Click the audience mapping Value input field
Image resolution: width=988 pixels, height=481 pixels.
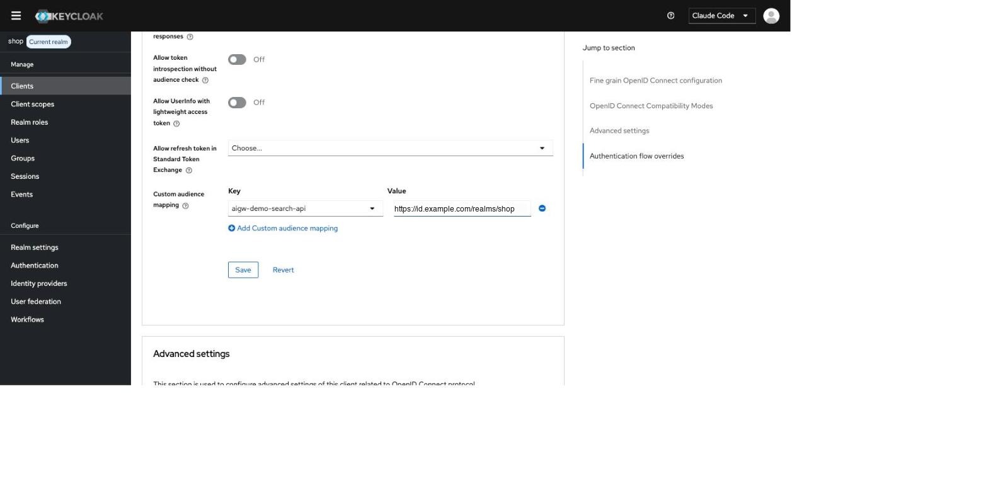pyautogui.click(x=462, y=209)
